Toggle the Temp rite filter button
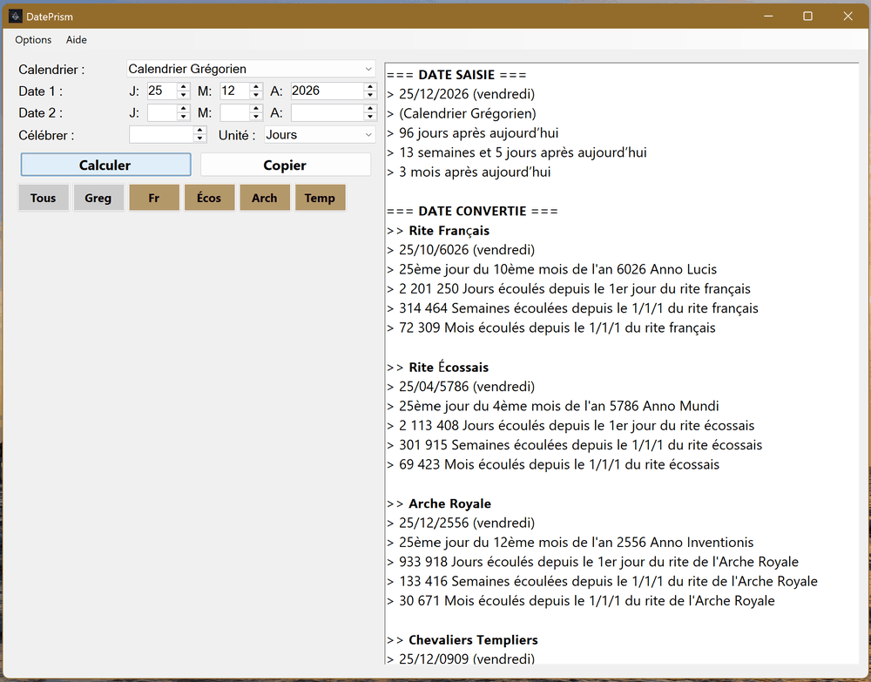 (x=320, y=198)
